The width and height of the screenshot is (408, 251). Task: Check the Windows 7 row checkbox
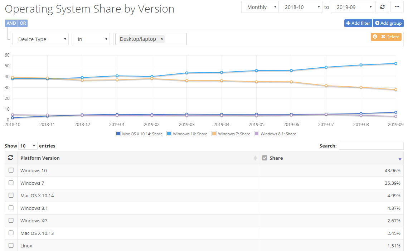coord(11,183)
